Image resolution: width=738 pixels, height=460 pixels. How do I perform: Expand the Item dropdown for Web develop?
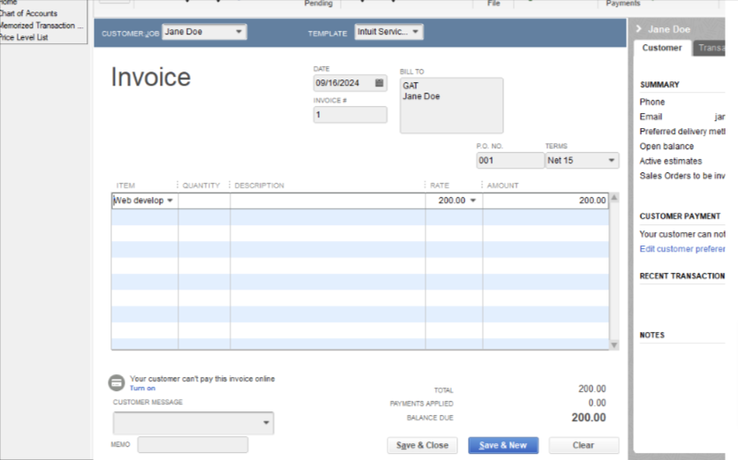pyautogui.click(x=170, y=200)
